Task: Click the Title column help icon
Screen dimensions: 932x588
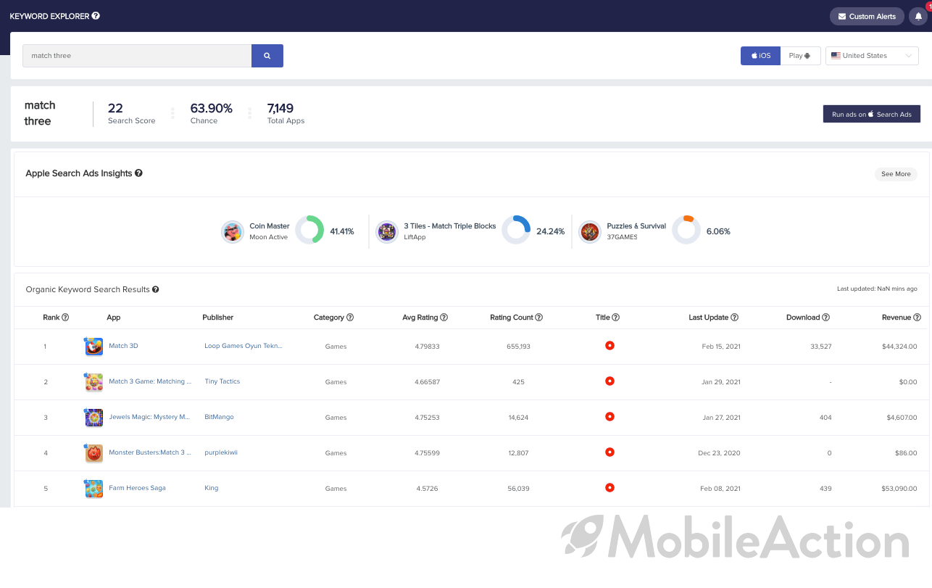Action: coord(616,318)
